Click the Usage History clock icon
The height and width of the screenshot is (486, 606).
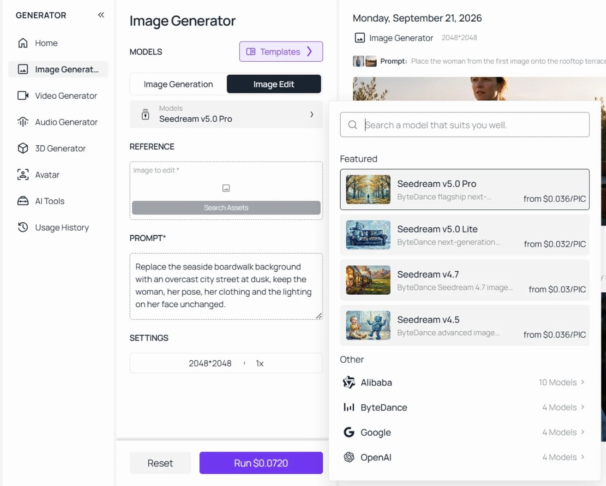coord(23,227)
